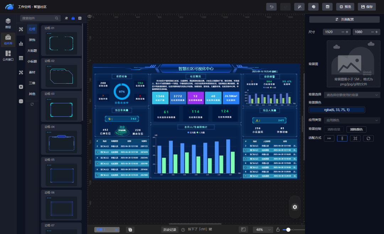
Task: Select the last fit mode option under 适配方式
Action: coord(368,138)
